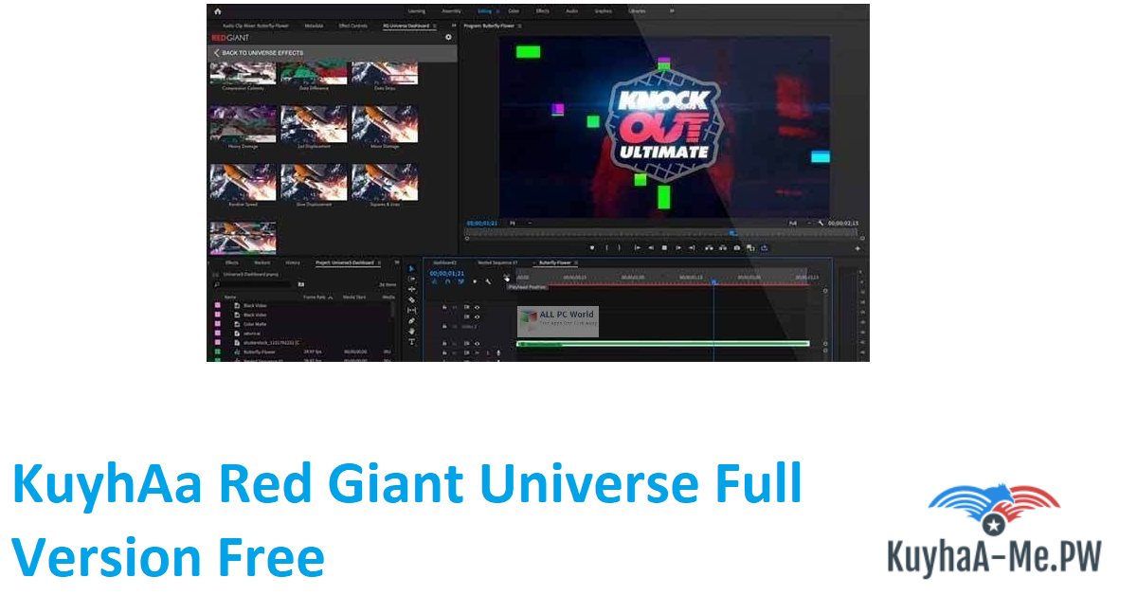Open the Comparison View button
This screenshot has width=1137, height=595.
tap(750, 248)
